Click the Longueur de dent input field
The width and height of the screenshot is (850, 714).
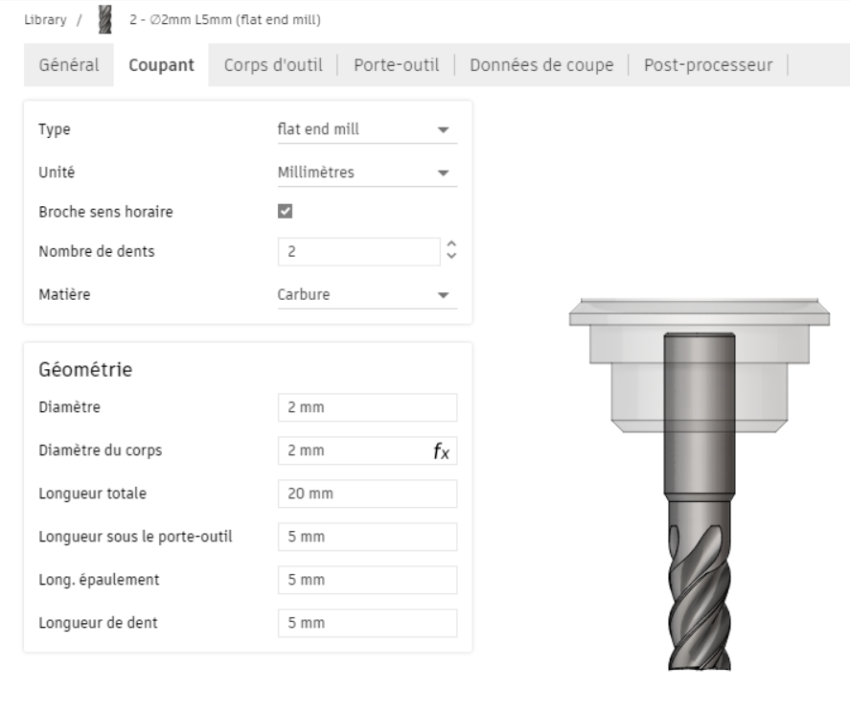click(368, 623)
